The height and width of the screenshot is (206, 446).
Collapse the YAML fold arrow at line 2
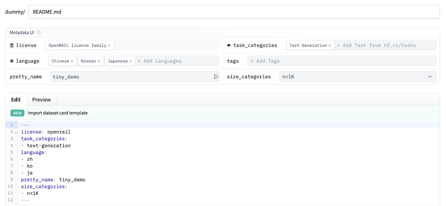(16, 133)
